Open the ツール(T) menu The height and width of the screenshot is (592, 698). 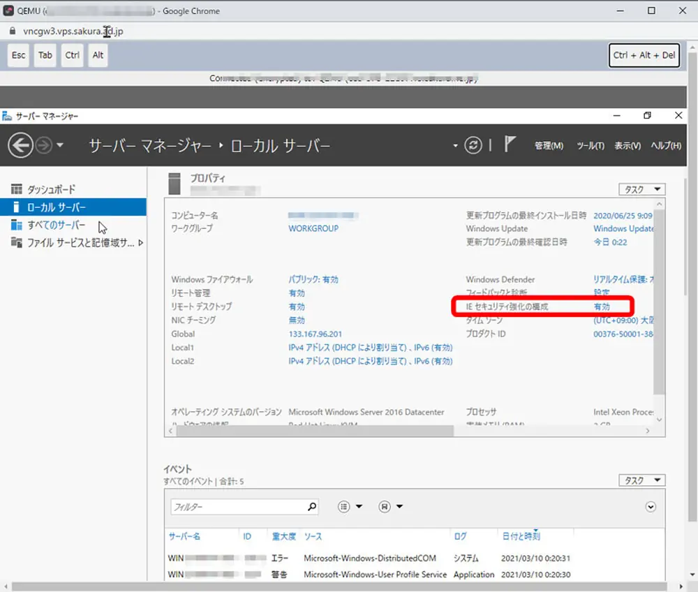click(x=590, y=145)
